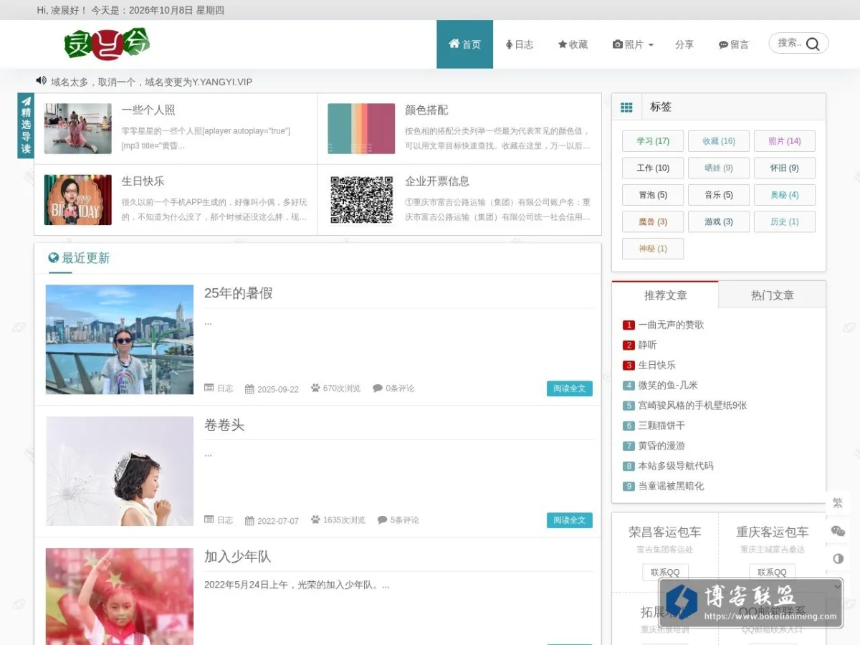
Task: Click the 标签 grid icon
Action: (x=626, y=107)
